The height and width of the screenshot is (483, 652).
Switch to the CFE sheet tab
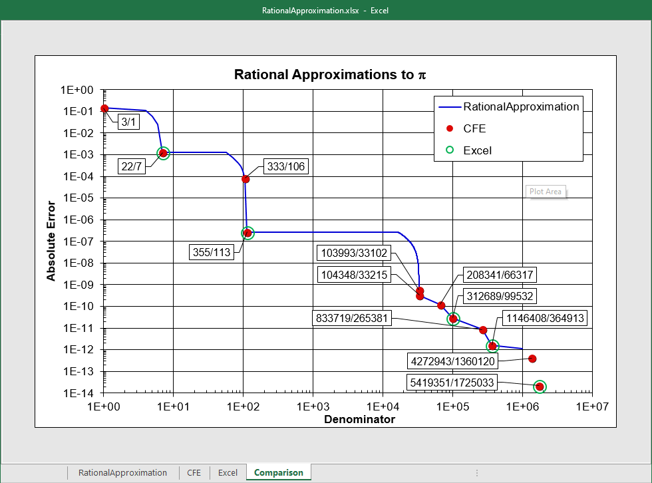pyautogui.click(x=194, y=472)
